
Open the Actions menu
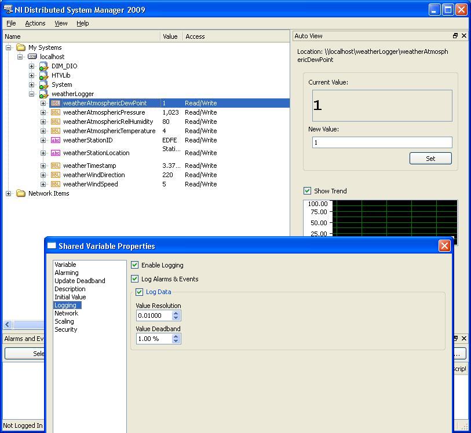[35, 23]
